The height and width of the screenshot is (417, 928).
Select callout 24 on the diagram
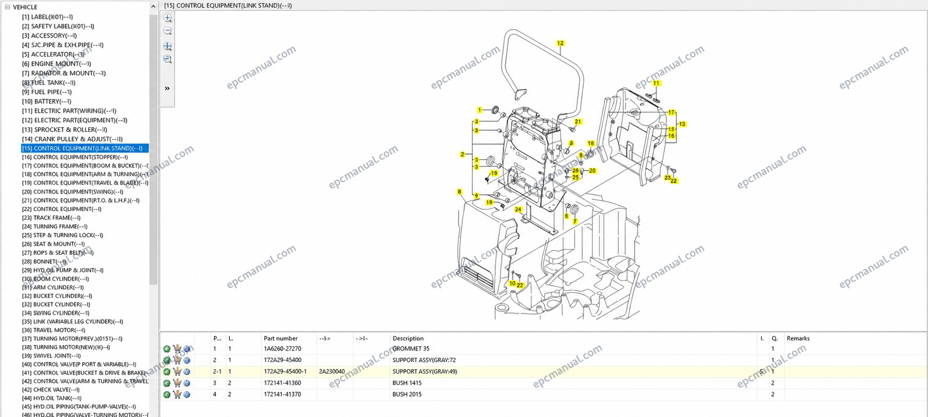coord(518,210)
